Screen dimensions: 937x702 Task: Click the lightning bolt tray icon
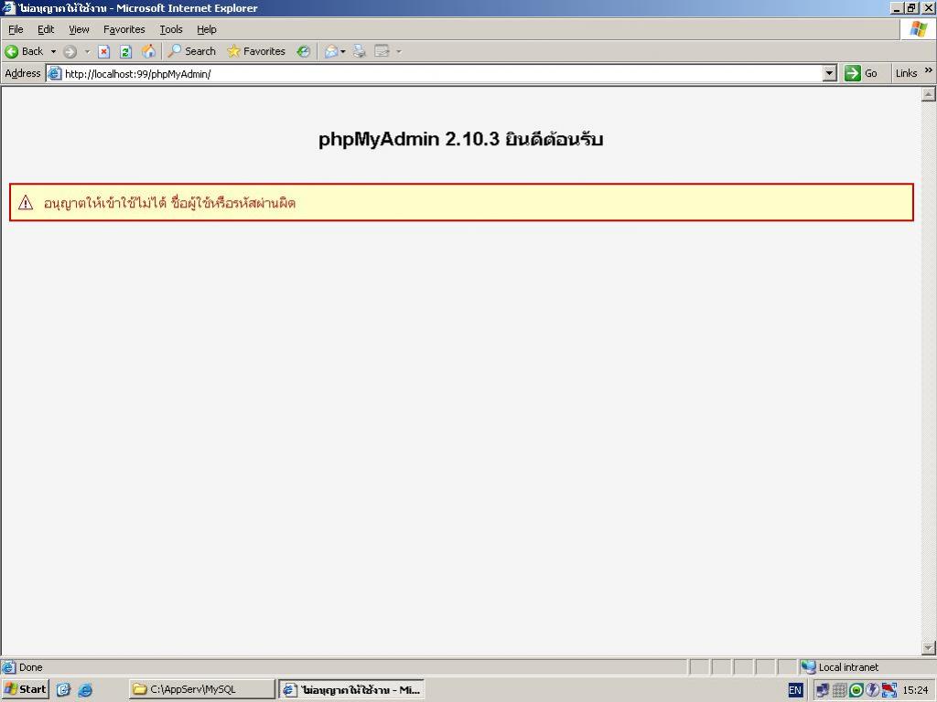tap(872, 690)
